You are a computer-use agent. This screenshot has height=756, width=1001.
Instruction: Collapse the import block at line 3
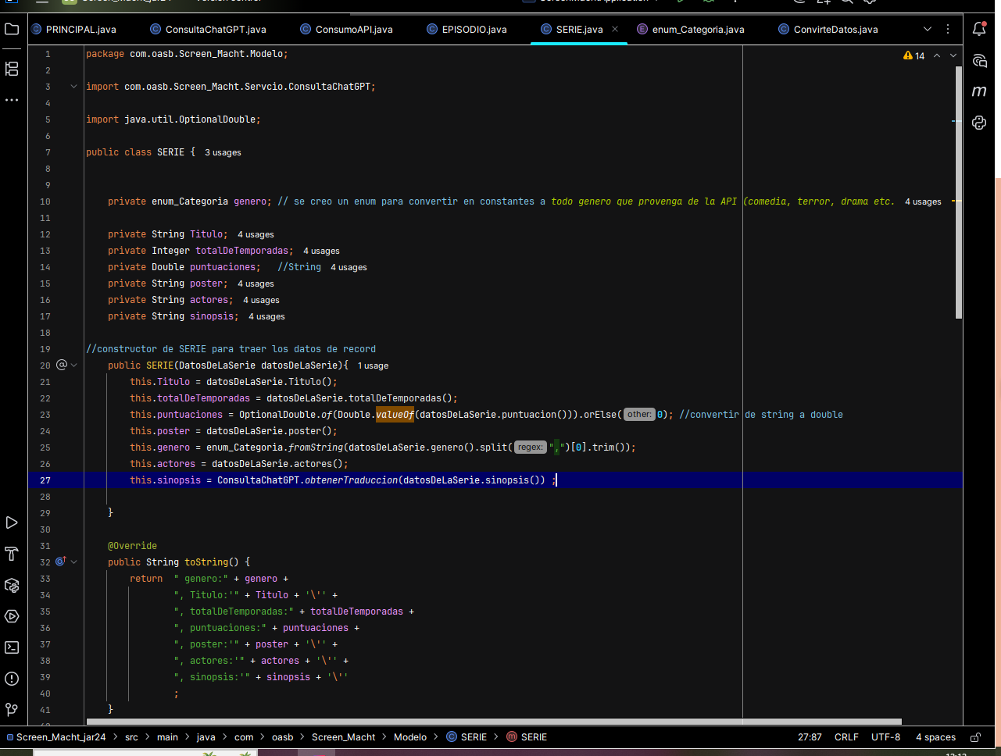click(74, 87)
